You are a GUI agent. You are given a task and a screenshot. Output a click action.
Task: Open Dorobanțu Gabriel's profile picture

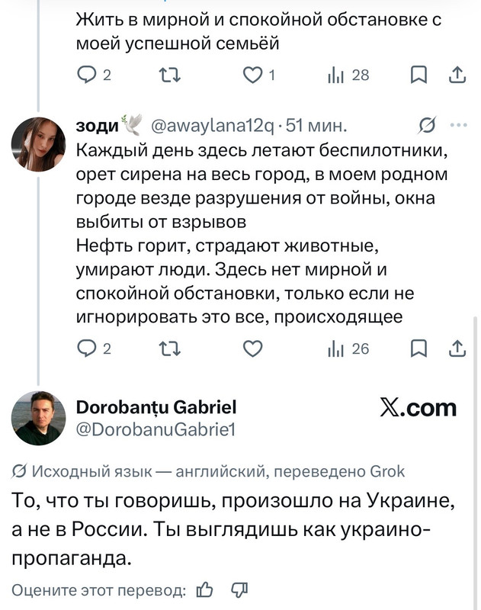(x=39, y=418)
